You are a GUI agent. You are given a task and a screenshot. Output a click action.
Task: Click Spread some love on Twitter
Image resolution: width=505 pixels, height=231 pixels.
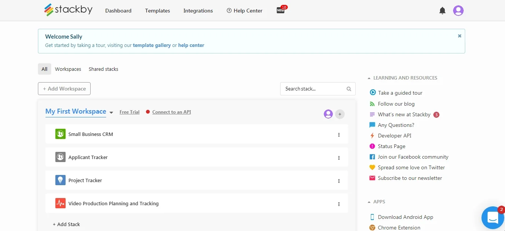click(411, 167)
